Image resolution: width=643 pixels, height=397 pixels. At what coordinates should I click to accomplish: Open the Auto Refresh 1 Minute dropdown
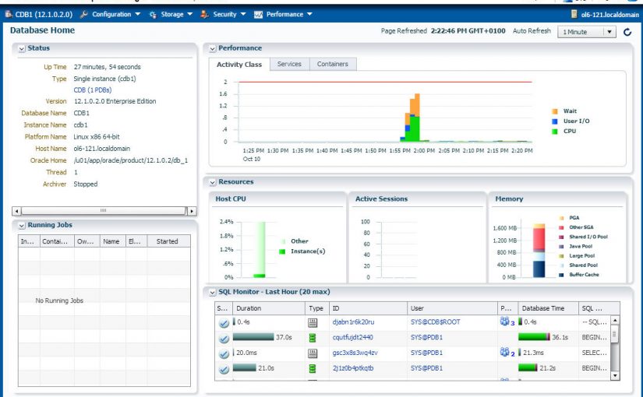(x=586, y=32)
